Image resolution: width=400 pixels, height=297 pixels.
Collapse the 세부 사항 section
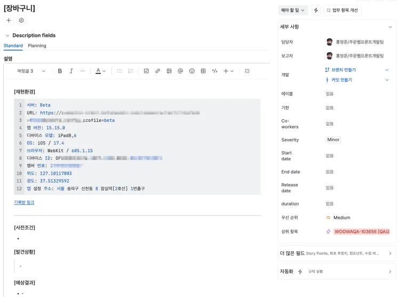390,27
